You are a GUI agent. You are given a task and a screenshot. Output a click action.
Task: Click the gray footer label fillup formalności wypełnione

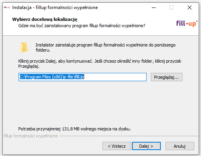31,136
